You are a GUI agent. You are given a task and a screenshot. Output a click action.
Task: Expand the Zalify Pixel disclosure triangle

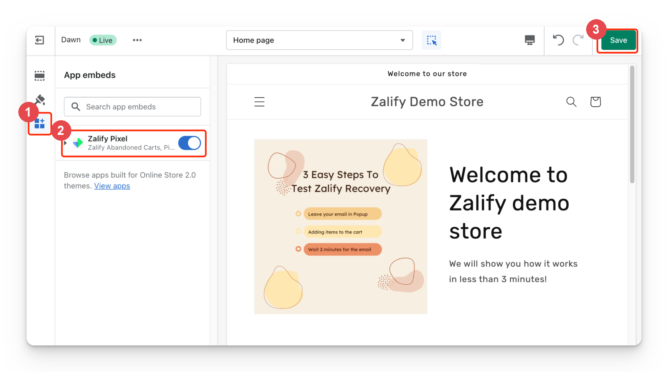tap(66, 143)
